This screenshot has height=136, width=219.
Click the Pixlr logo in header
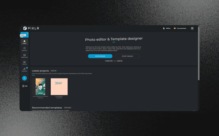click(x=31, y=28)
